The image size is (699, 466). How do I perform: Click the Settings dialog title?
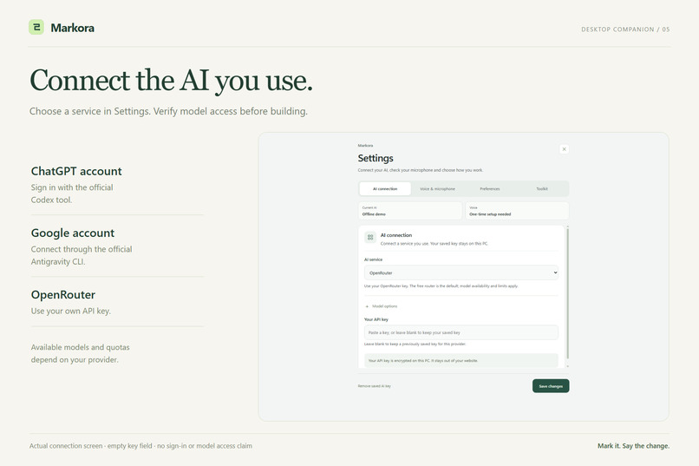click(x=376, y=158)
